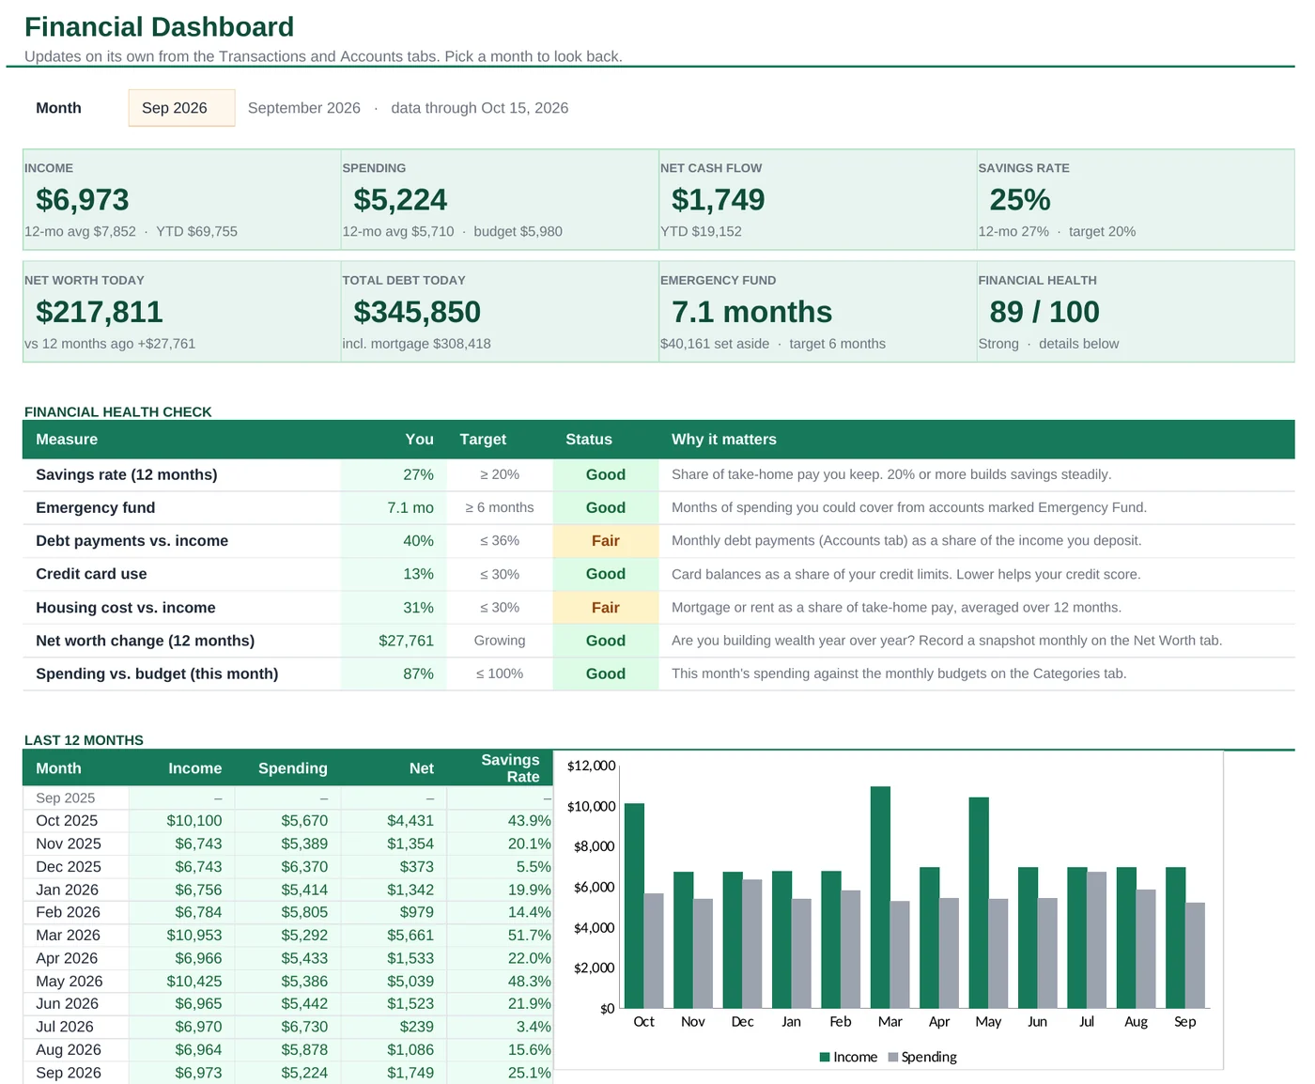The height and width of the screenshot is (1084, 1315).
Task: Select the 'Why it matters' column header
Action: [x=724, y=440]
